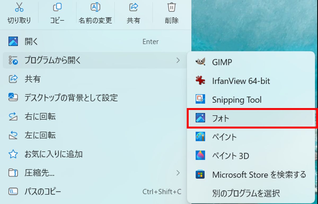
Task: Open with ペイント (Paint)
Action: tap(224, 137)
